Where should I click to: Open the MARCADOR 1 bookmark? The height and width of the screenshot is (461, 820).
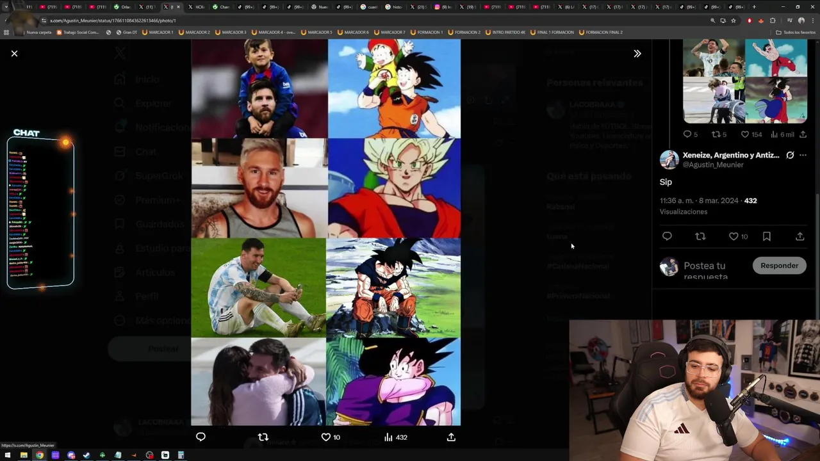(x=158, y=32)
